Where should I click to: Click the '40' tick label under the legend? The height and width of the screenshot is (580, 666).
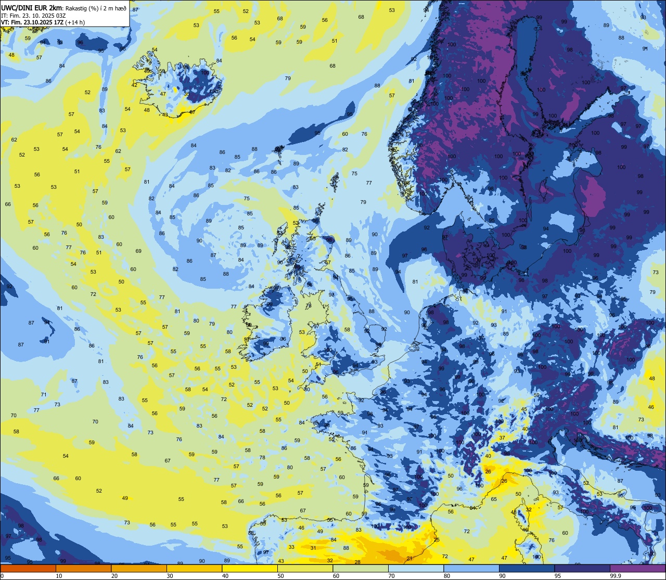(x=225, y=576)
